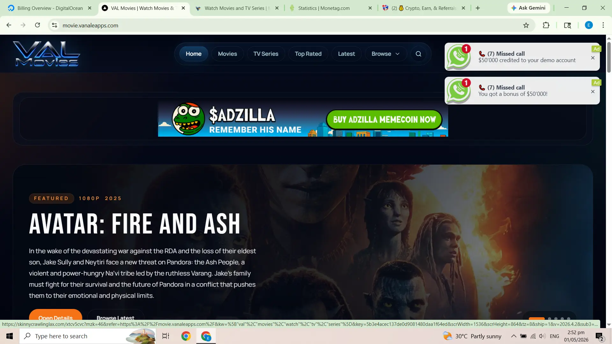Viewport: 612px width, 344px height.
Task: Switch to the Statistics | Monetag.com tab
Action: tap(331, 8)
